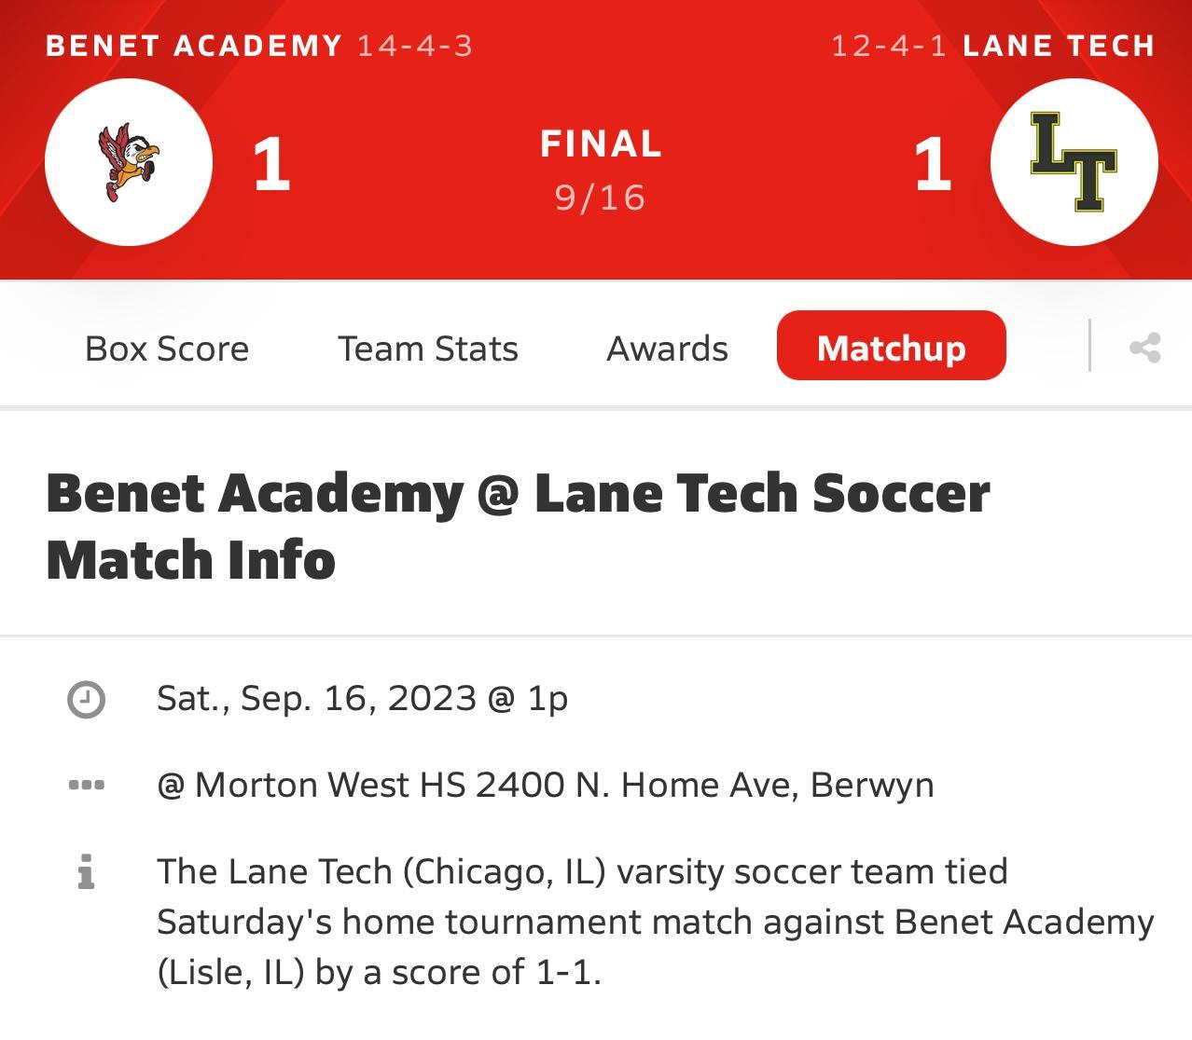
Task: Click the Benet Academy 14-4-3 record
Action: 415,46
